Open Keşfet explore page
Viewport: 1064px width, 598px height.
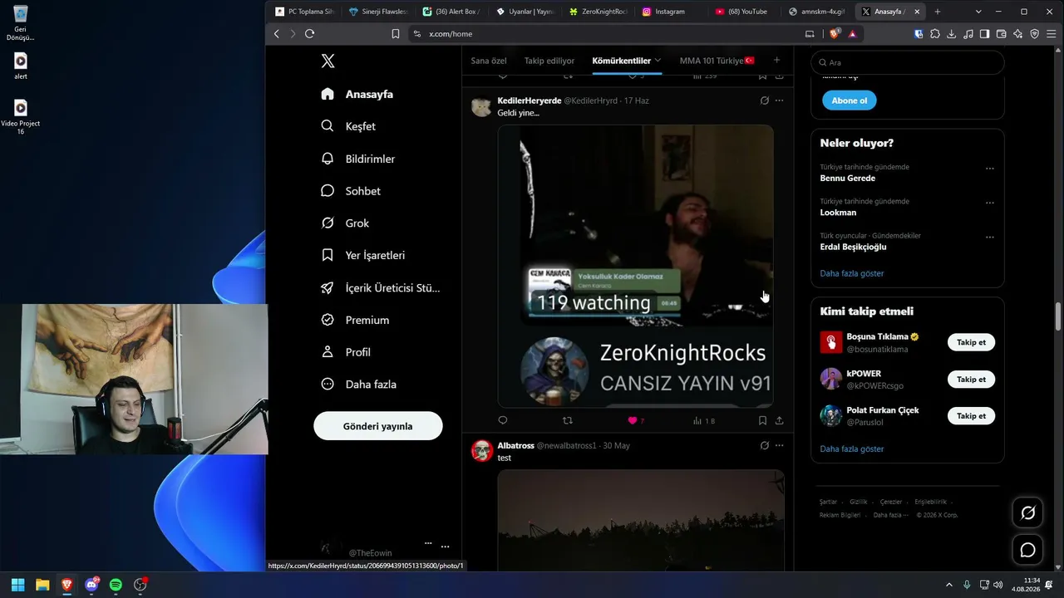(x=348, y=126)
